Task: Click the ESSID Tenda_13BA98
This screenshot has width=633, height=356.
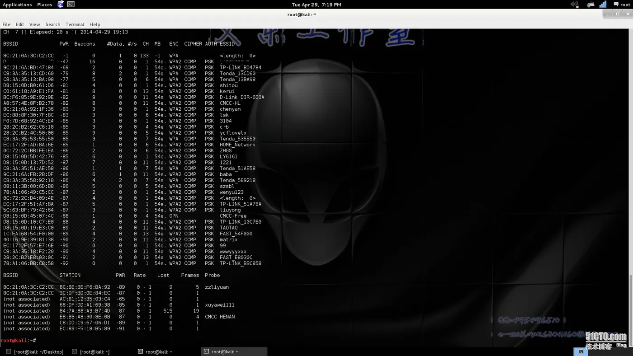Action: (238, 80)
